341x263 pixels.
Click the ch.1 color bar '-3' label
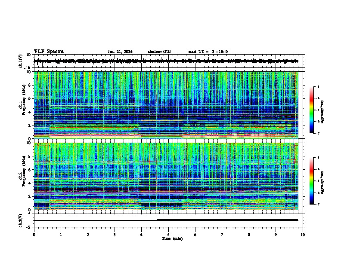(x=317, y=87)
